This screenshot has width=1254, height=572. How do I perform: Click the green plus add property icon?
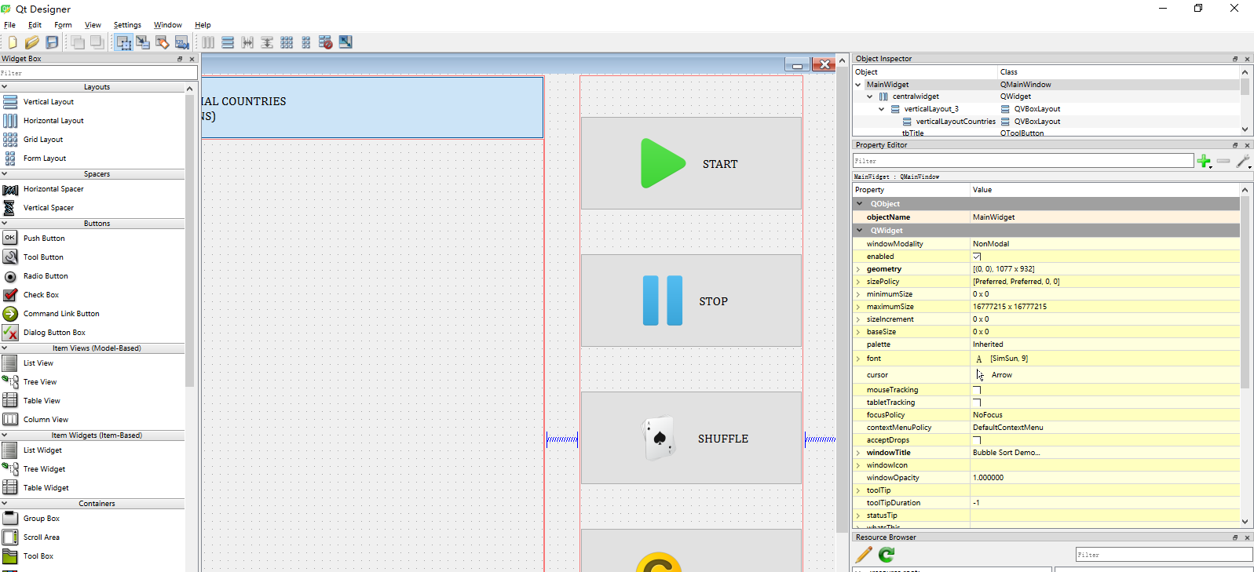pos(1204,161)
